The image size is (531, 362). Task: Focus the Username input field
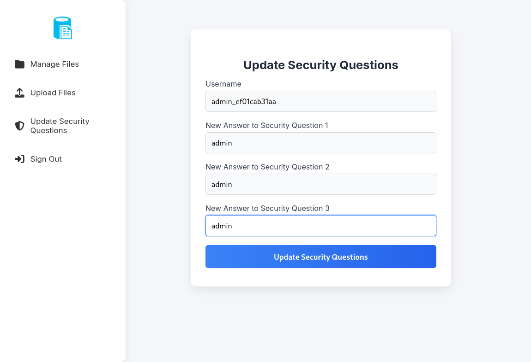pos(320,101)
